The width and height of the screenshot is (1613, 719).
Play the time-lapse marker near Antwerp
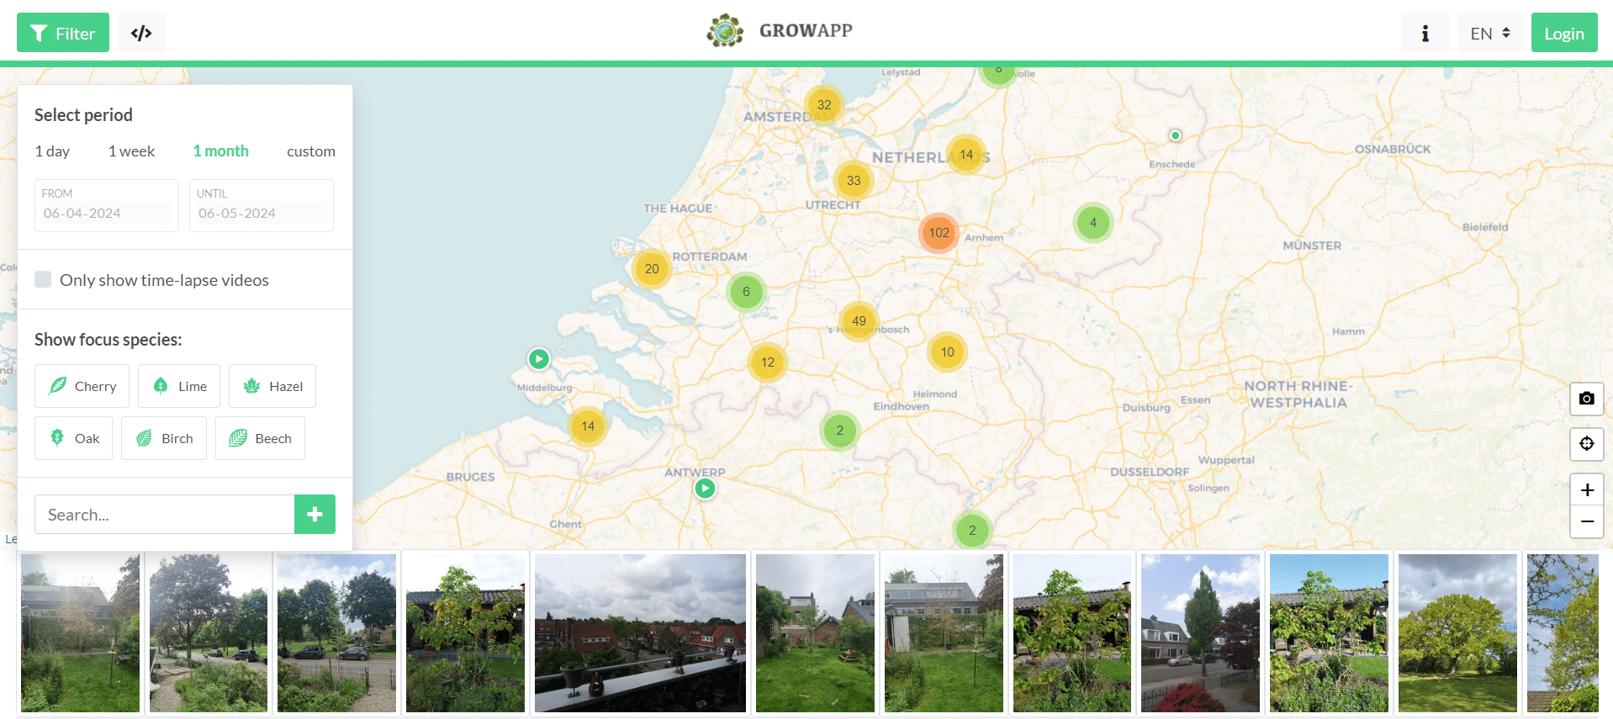(705, 489)
